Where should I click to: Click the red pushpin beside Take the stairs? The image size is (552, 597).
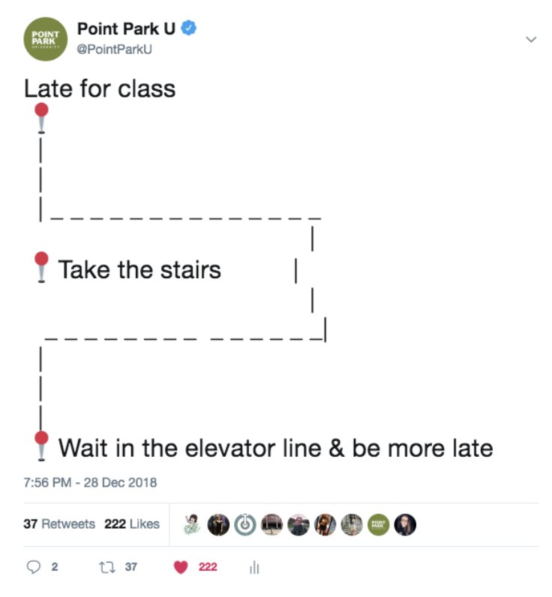tap(41, 267)
